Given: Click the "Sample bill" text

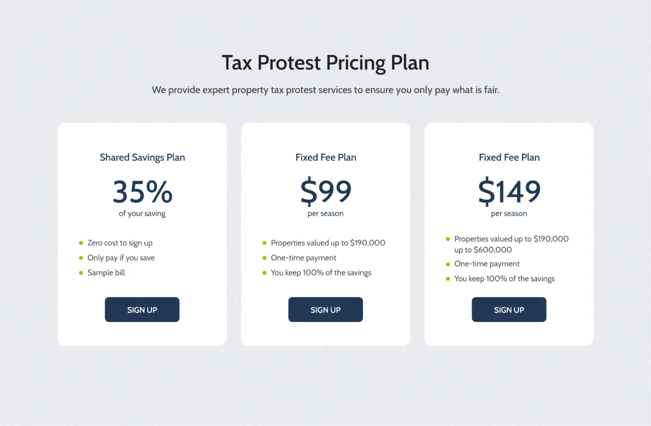Looking at the screenshot, I should point(106,273).
